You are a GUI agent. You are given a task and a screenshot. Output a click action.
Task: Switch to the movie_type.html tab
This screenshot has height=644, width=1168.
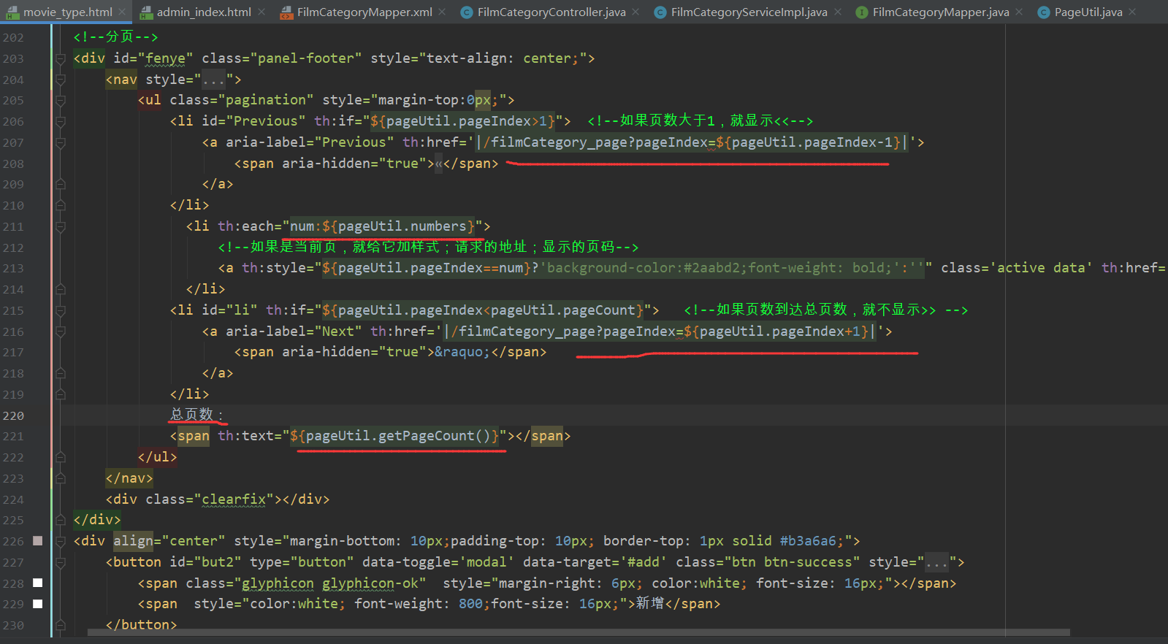coord(68,12)
